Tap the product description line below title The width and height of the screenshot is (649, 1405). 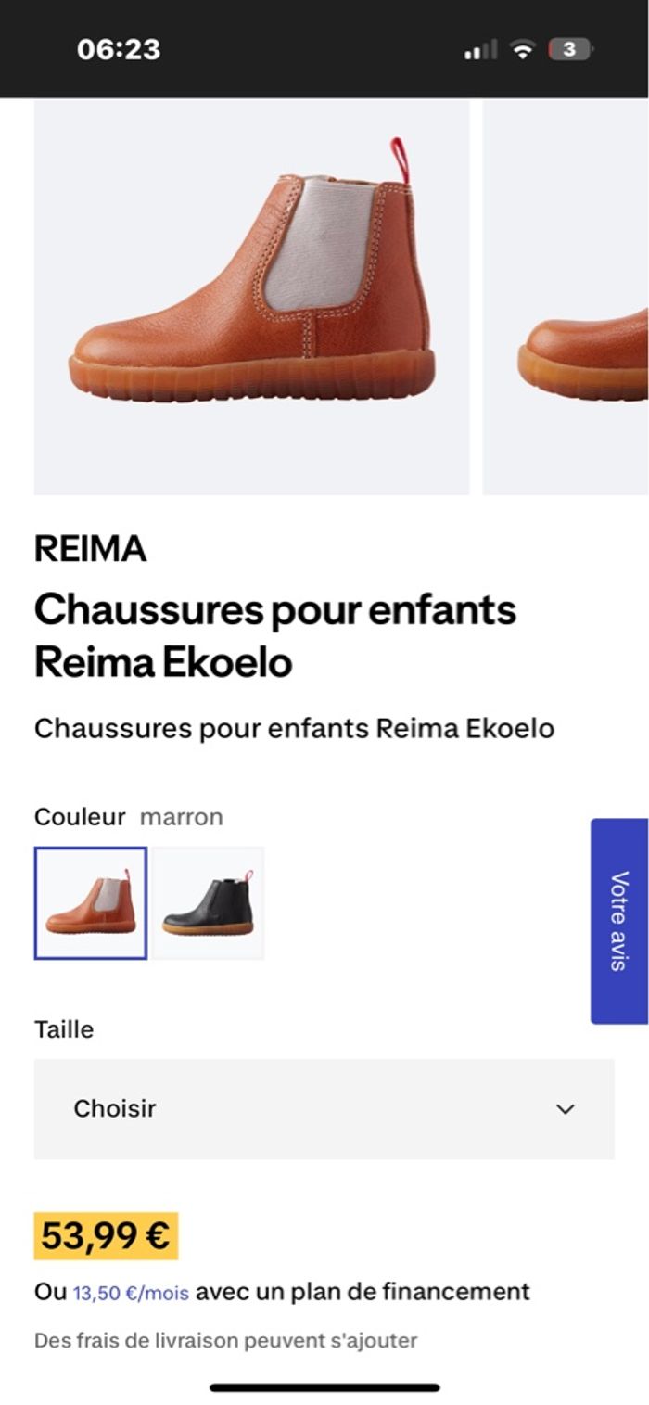[294, 729]
